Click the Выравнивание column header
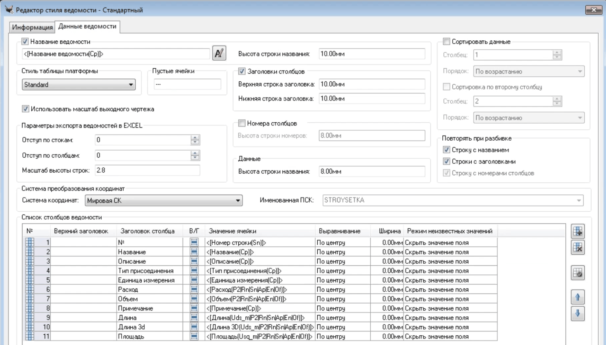 coord(339,231)
